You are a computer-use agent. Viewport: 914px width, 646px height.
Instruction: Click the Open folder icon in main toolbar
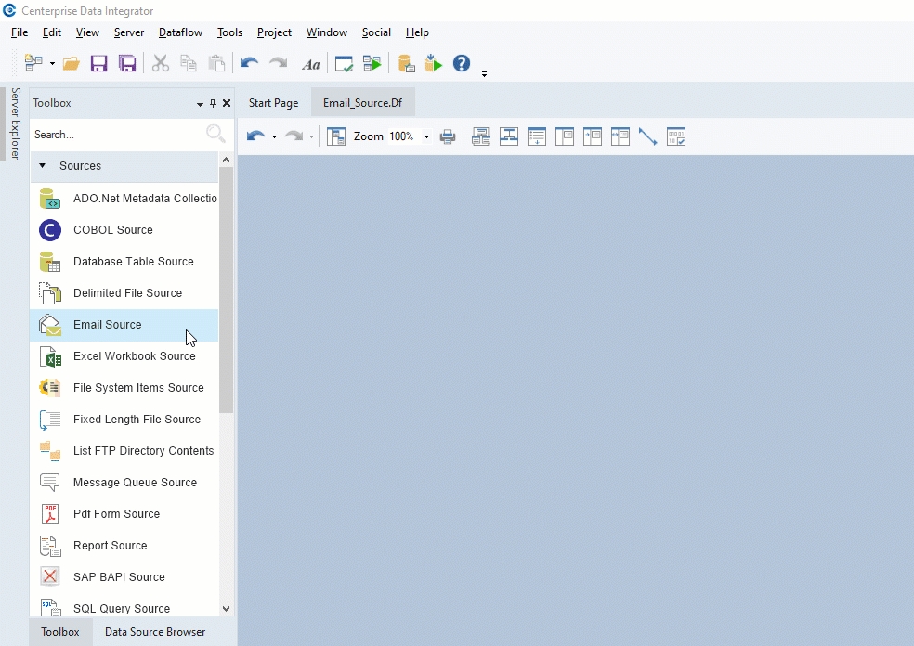click(x=71, y=63)
